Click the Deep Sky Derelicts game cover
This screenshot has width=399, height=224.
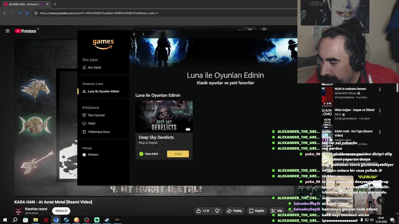pyautogui.click(x=164, y=117)
